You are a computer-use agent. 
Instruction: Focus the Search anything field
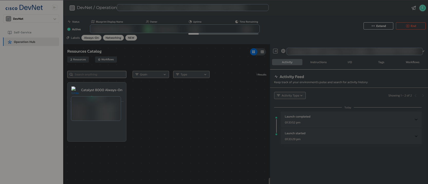[x=97, y=74]
